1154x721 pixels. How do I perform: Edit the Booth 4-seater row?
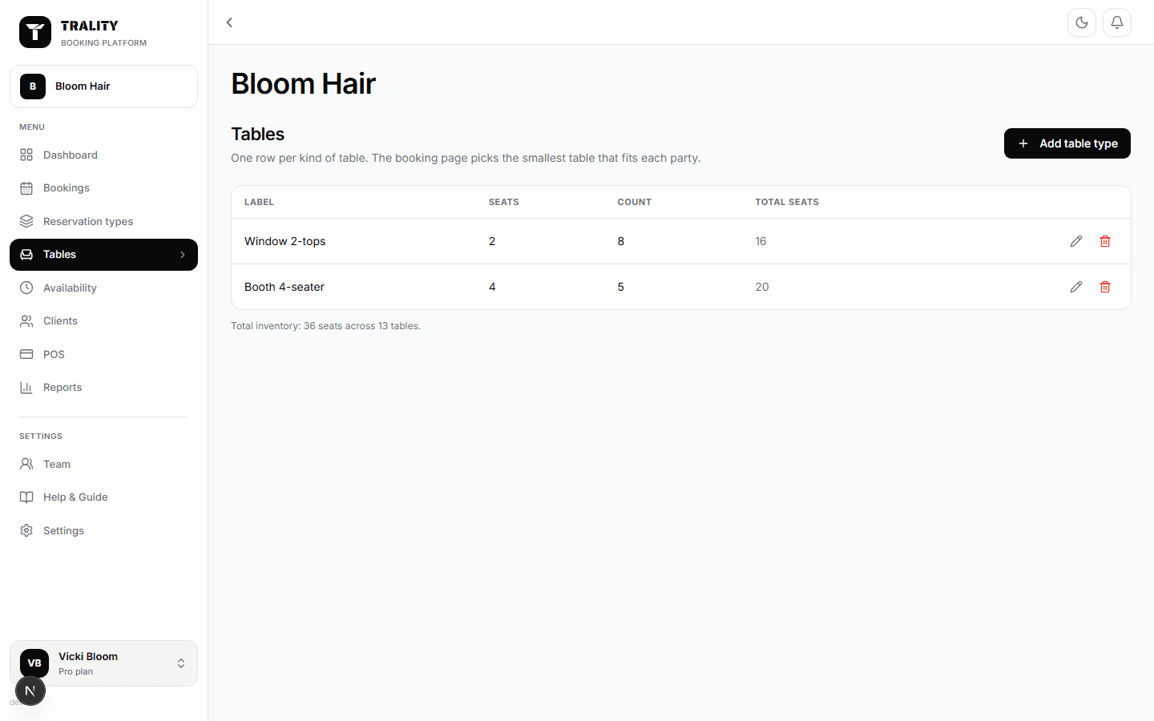(1076, 287)
